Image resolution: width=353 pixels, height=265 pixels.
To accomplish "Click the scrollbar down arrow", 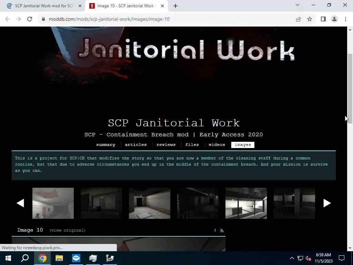I will pyautogui.click(x=350, y=248).
